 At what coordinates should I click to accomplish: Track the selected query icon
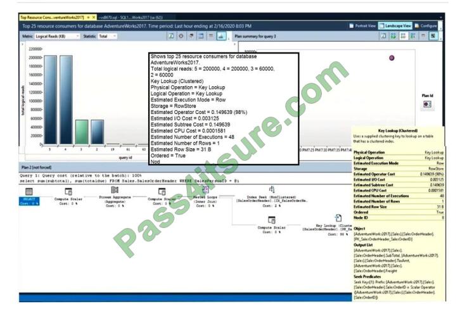(x=181, y=36)
